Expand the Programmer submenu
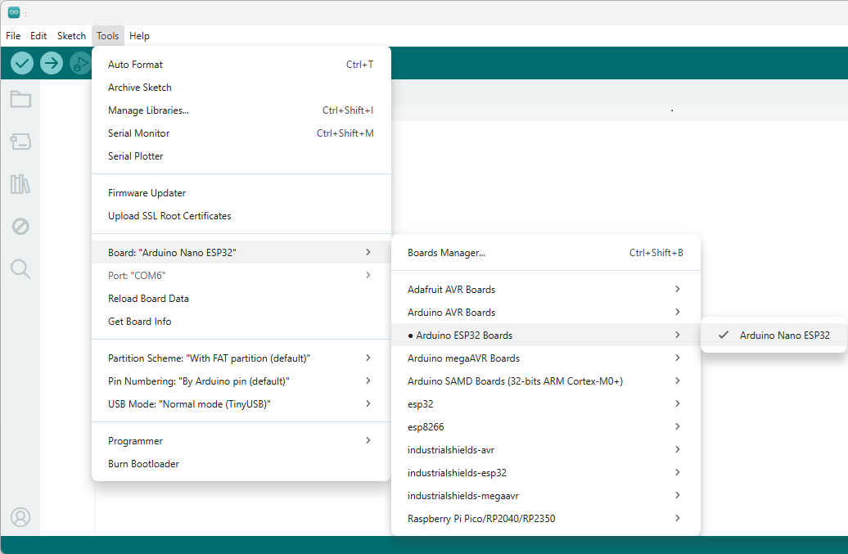The height and width of the screenshot is (554, 848). pos(241,440)
